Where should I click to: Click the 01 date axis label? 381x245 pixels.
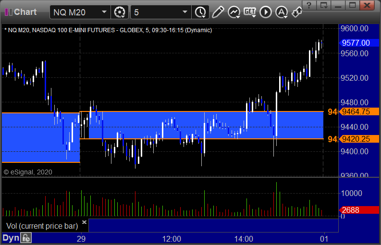tap(324, 239)
